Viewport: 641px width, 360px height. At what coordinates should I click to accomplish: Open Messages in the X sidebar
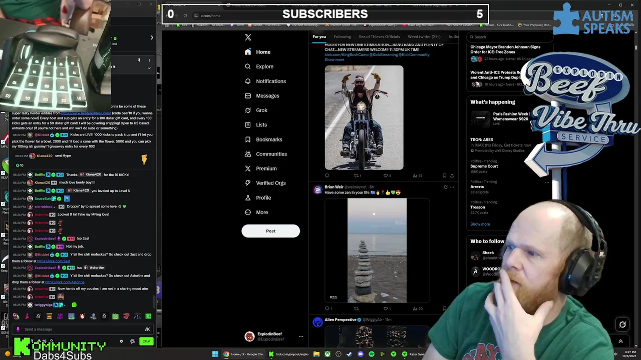[x=262, y=95]
